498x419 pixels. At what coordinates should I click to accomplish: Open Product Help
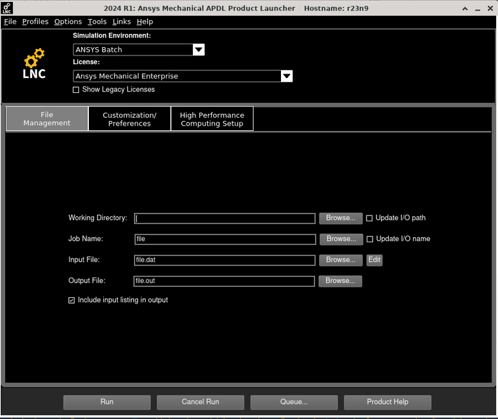[388, 402]
